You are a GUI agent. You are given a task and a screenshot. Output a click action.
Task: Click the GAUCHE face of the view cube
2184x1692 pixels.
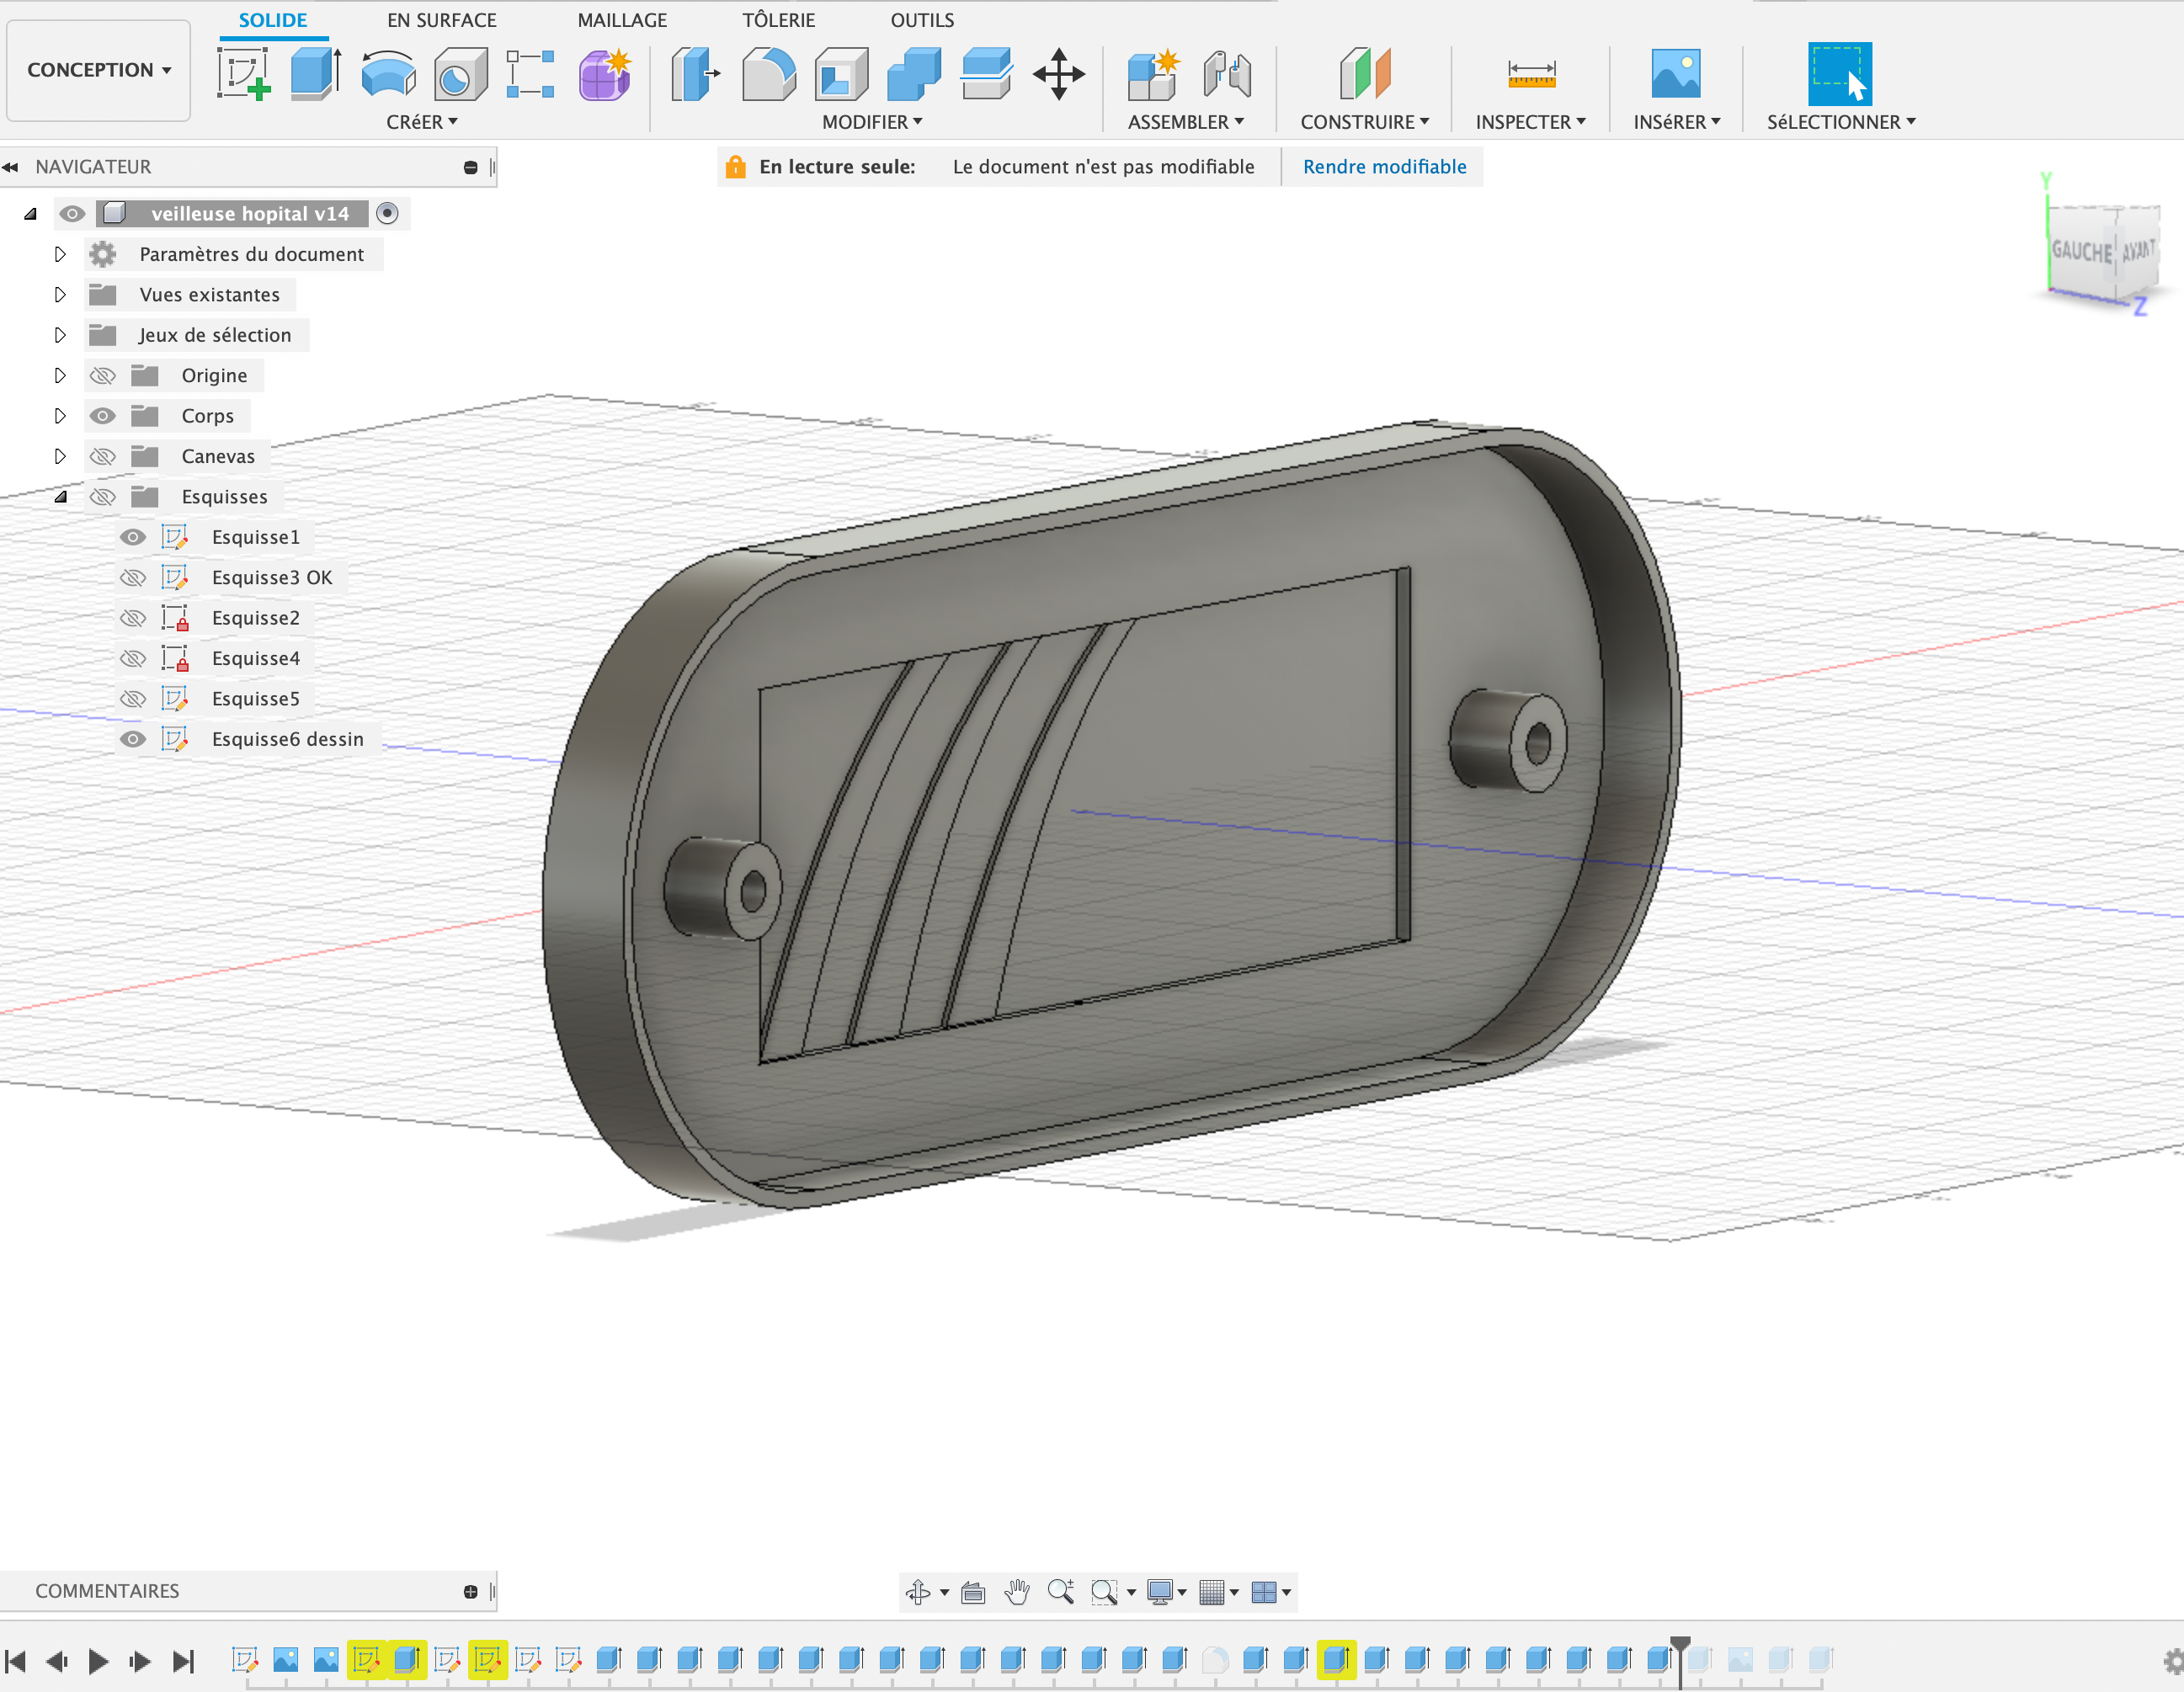[2082, 250]
